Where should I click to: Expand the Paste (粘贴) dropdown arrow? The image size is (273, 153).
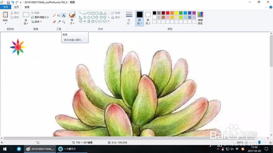[5, 23]
